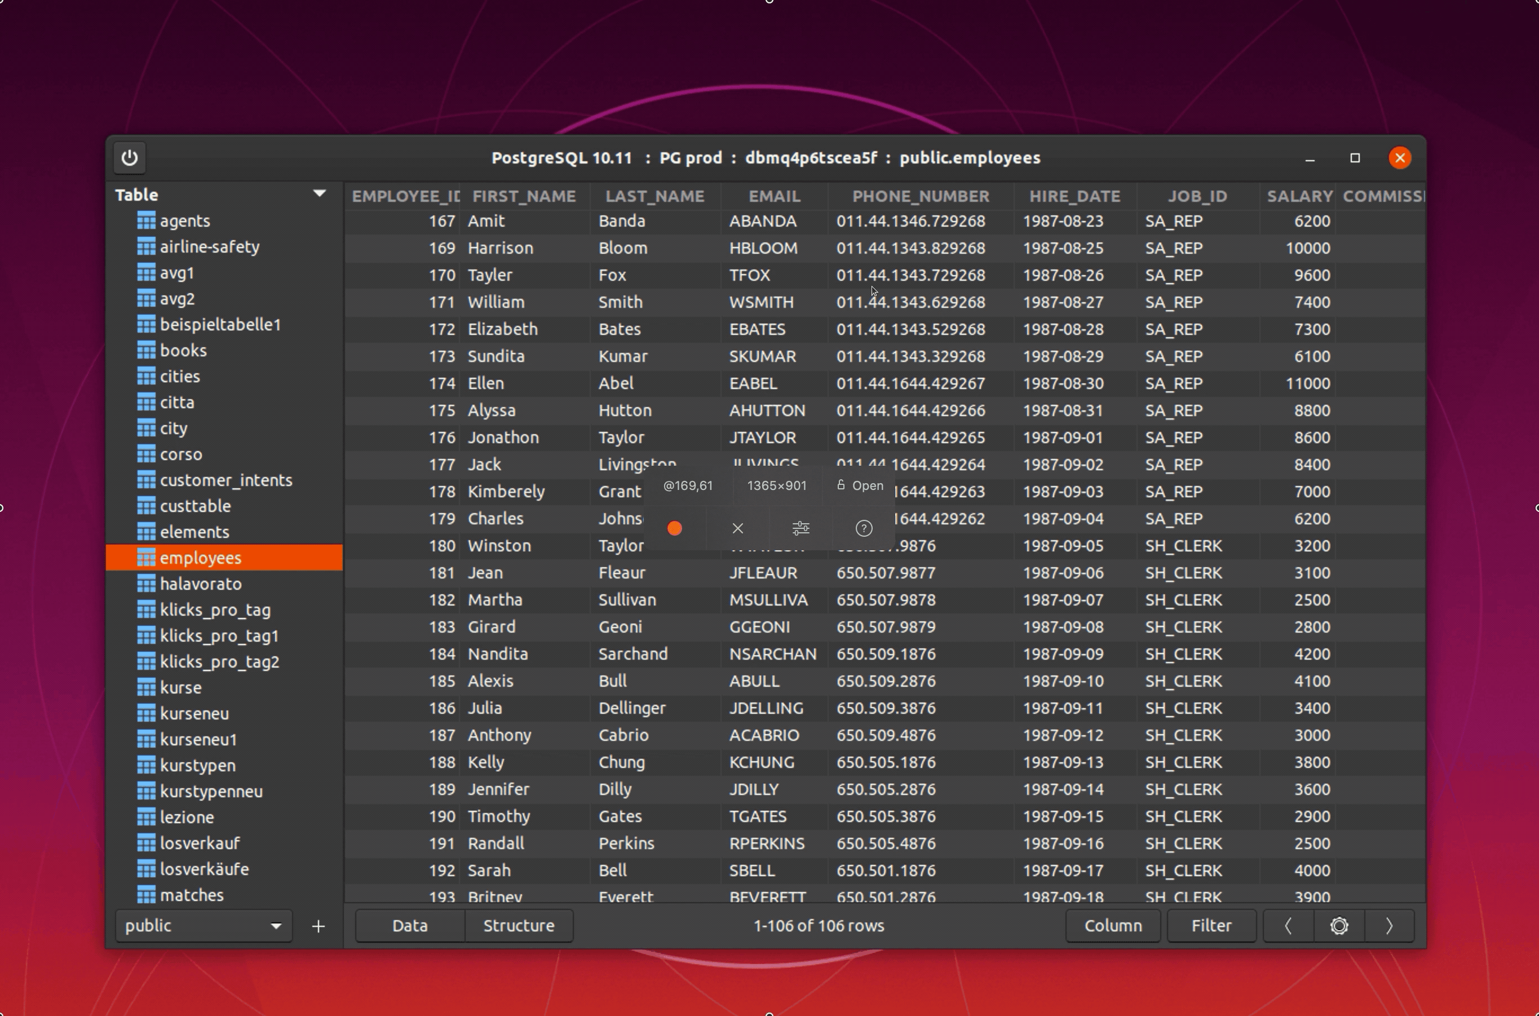The height and width of the screenshot is (1016, 1539).
Task: Click the power button icon top left
Action: (x=128, y=158)
